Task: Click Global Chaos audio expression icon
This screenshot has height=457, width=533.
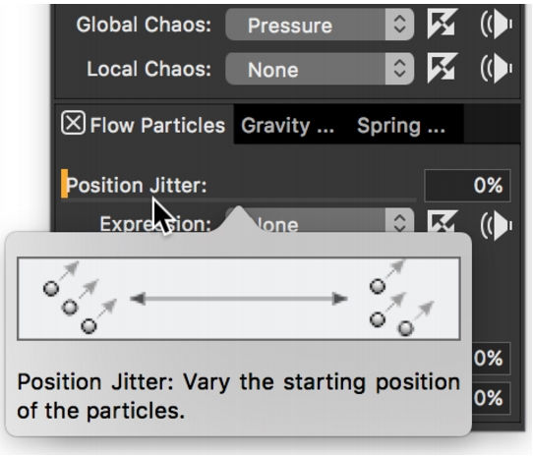Action: [x=497, y=25]
